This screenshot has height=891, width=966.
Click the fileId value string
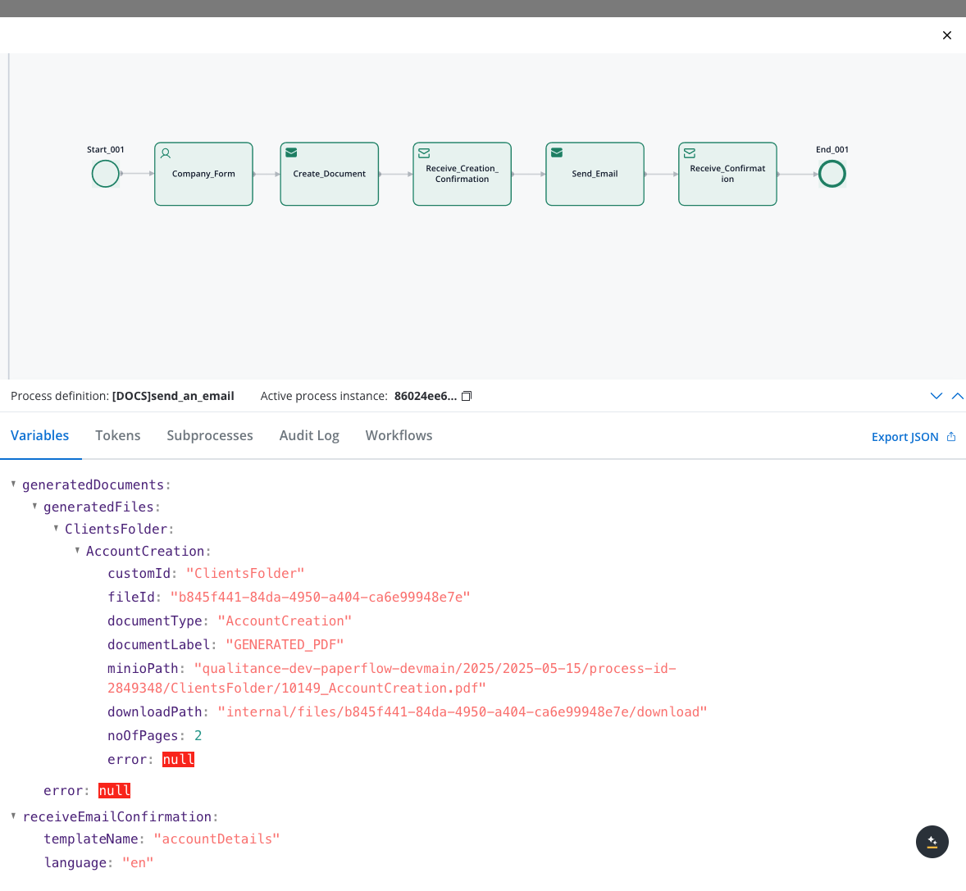coord(321,597)
